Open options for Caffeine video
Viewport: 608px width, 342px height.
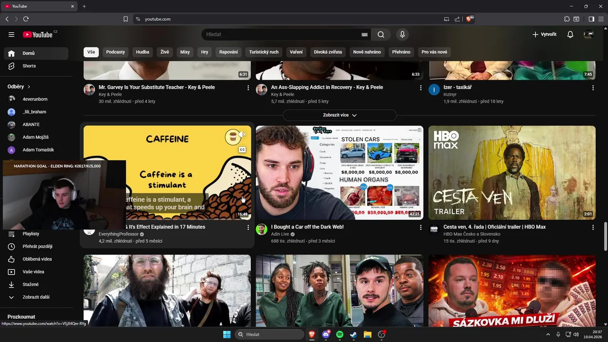248,228
